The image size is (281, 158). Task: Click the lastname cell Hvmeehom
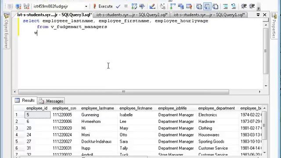[98, 122]
